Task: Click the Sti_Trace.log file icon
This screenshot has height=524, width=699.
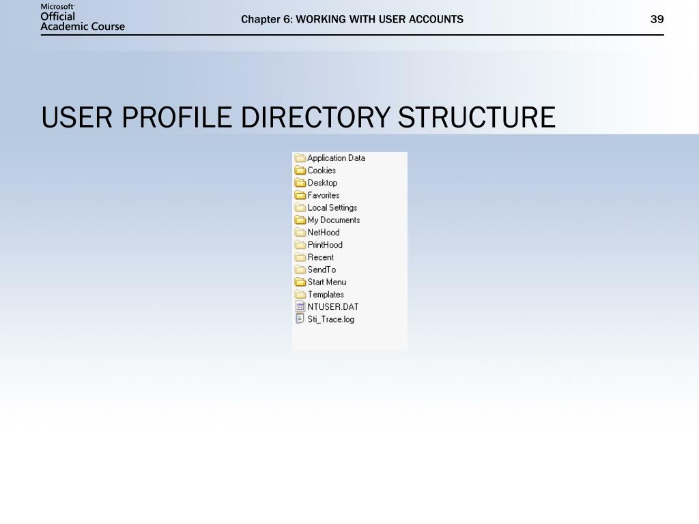Action: click(300, 319)
